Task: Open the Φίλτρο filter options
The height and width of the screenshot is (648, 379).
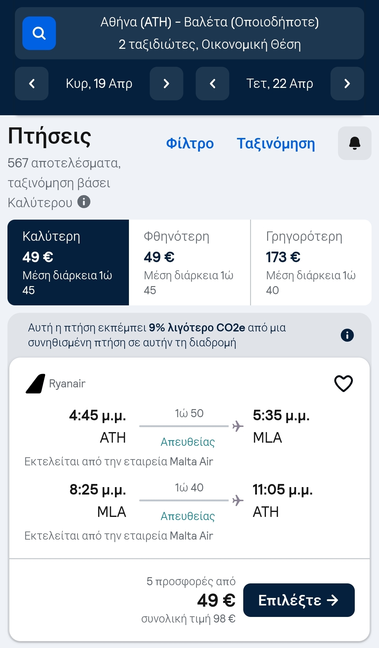Action: [x=190, y=144]
